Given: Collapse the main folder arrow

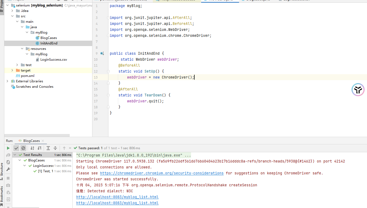Looking at the screenshot, I should click(x=17, y=22).
